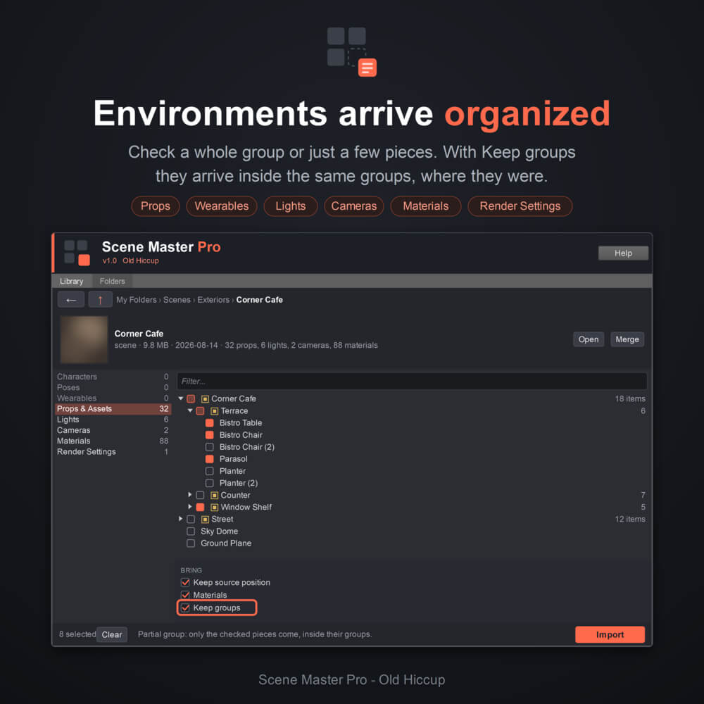Click the Render Settings pill tag
Screen dimensions: 704x704
pos(520,206)
